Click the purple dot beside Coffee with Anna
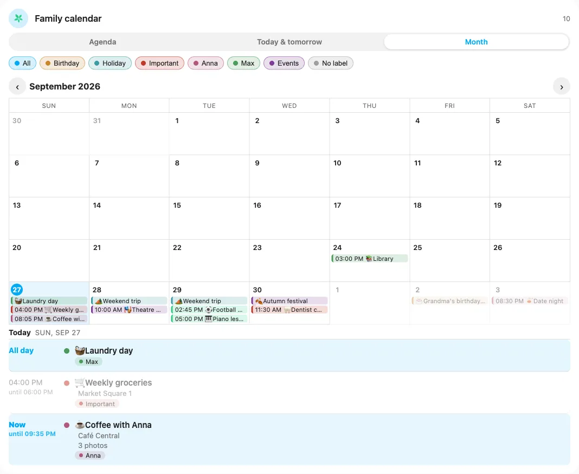 [67, 425]
